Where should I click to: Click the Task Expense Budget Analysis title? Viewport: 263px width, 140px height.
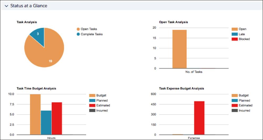point(181,88)
